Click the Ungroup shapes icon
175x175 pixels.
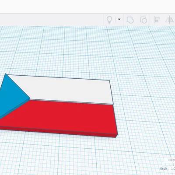tap(143, 20)
